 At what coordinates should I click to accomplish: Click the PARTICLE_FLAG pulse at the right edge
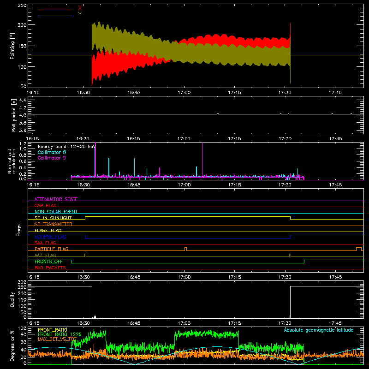tap(359, 249)
